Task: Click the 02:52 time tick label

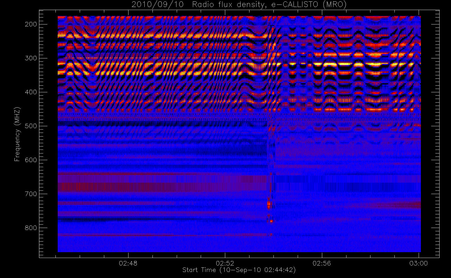Action: (225, 263)
